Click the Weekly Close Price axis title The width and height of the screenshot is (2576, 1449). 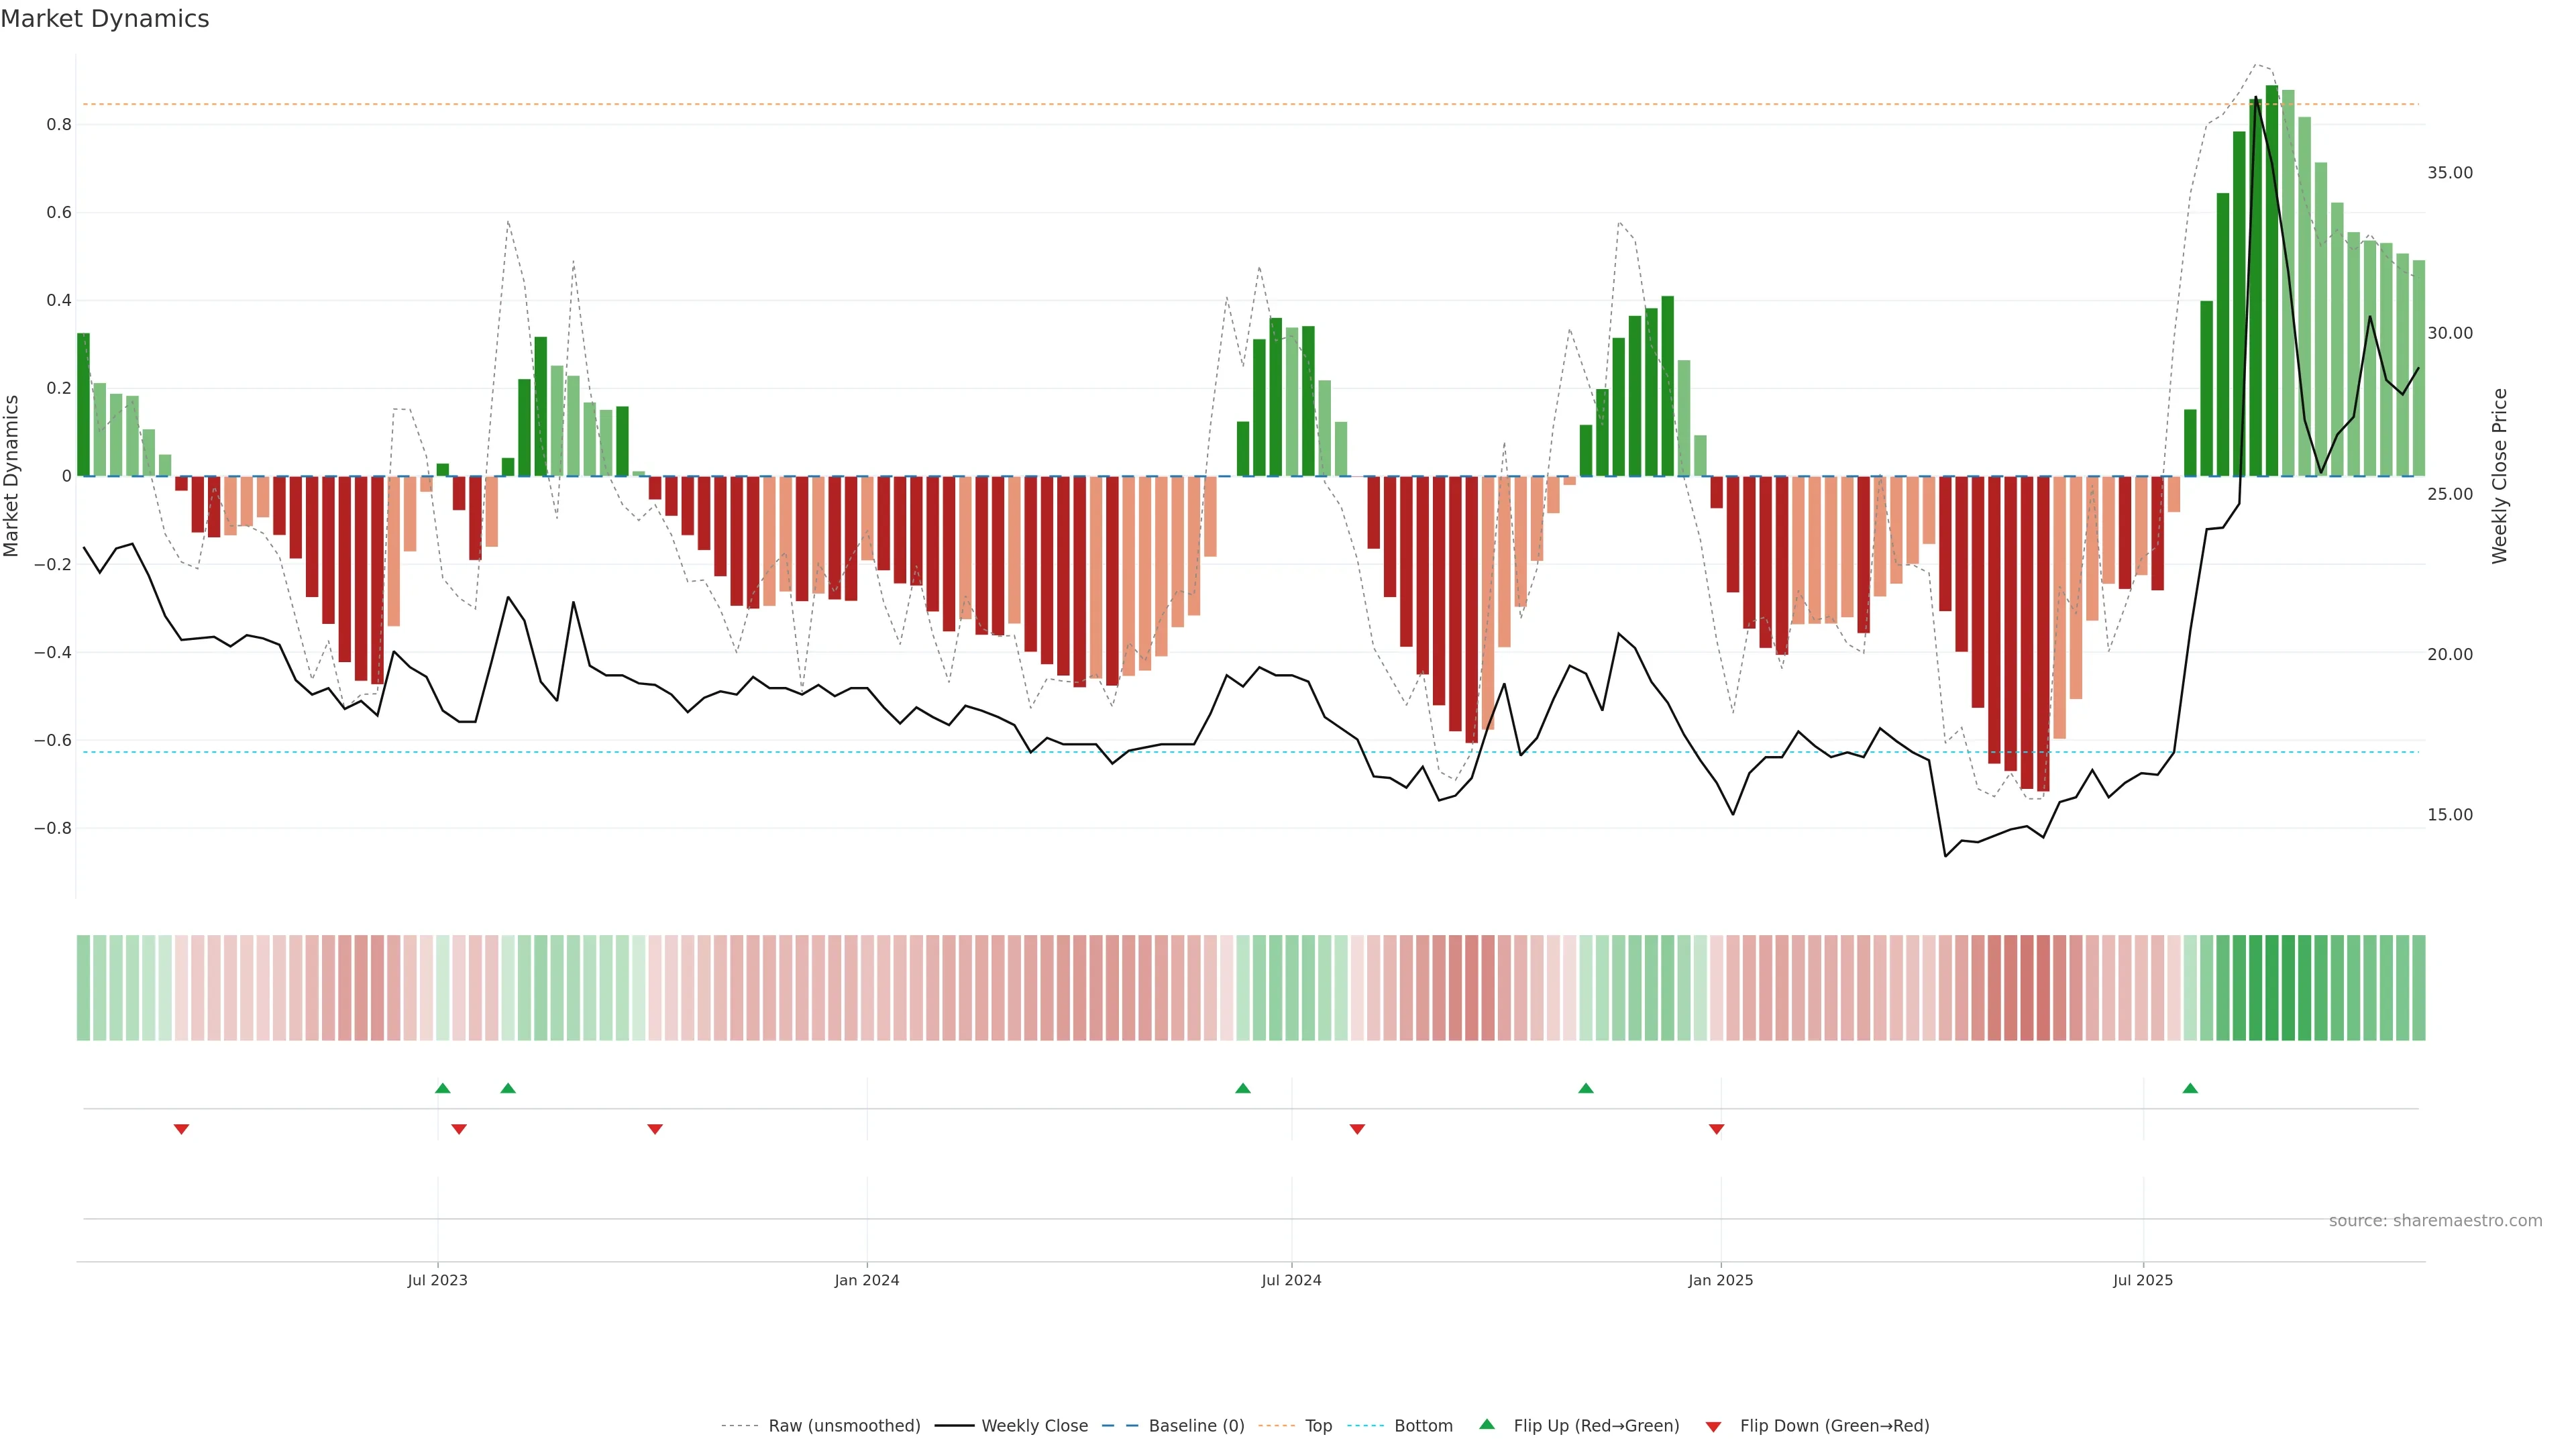point(2499,476)
